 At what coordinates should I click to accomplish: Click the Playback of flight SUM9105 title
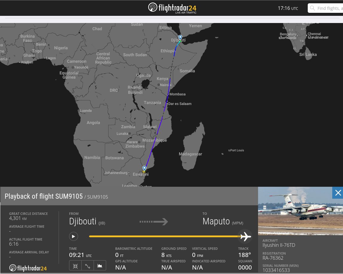[x=44, y=196]
